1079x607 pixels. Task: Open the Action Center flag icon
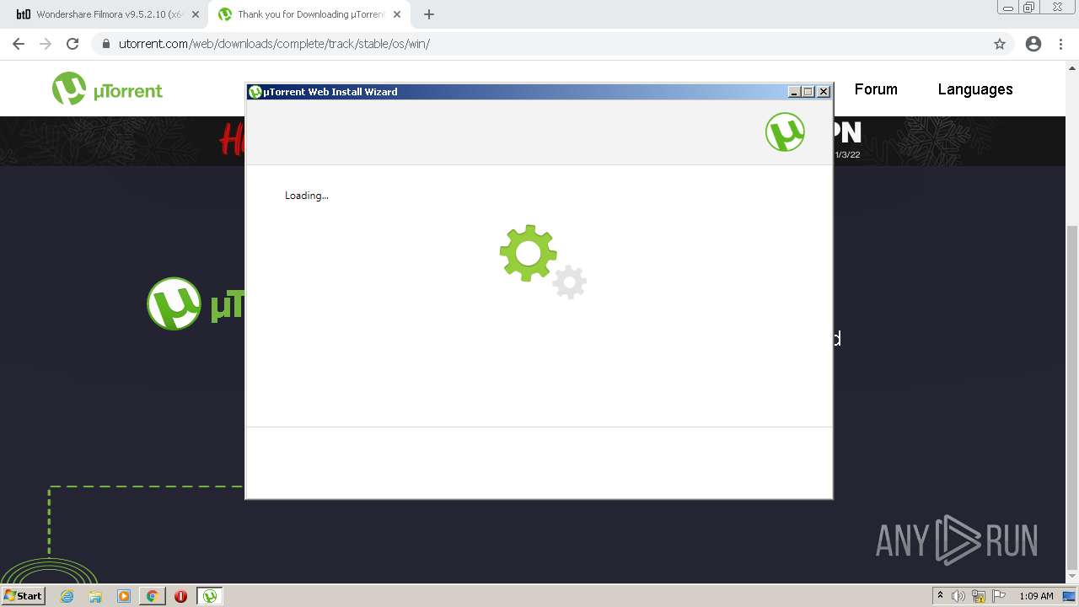point(999,596)
